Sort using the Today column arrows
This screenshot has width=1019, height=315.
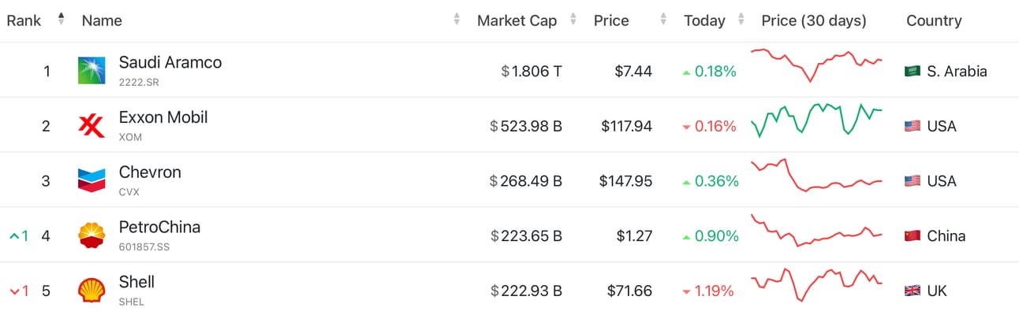[741, 20]
